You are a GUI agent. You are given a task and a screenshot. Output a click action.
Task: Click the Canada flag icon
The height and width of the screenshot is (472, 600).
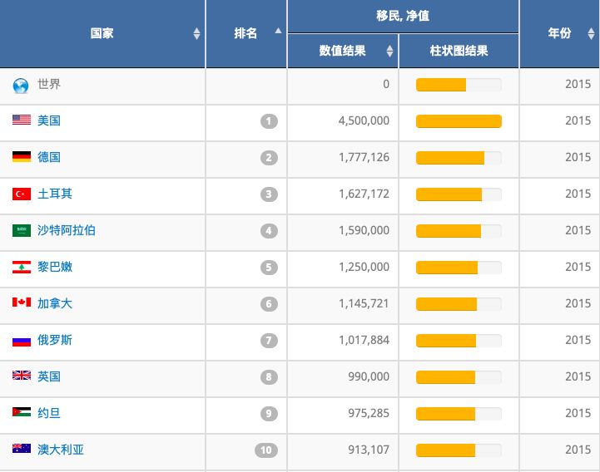pyautogui.click(x=22, y=303)
